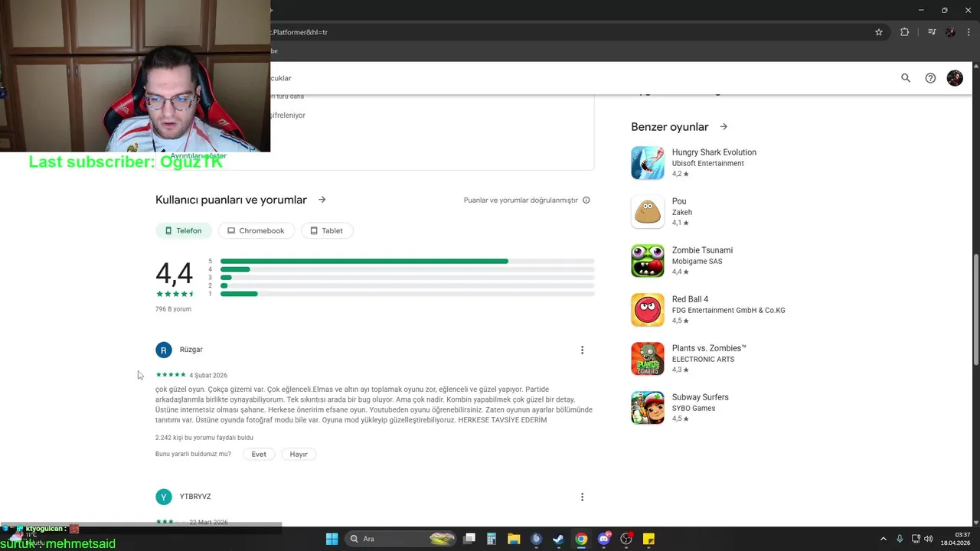The width and height of the screenshot is (980, 551).
Task: Click the Kullanıcı puanları ve yorumlar heading
Action: tap(231, 200)
